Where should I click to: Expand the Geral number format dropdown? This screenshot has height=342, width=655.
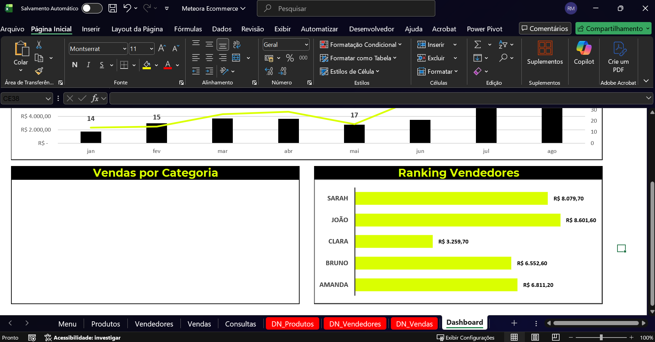tap(306, 45)
